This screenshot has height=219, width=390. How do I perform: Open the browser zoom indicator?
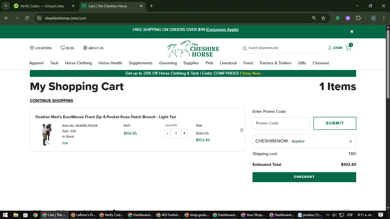coord(314,18)
